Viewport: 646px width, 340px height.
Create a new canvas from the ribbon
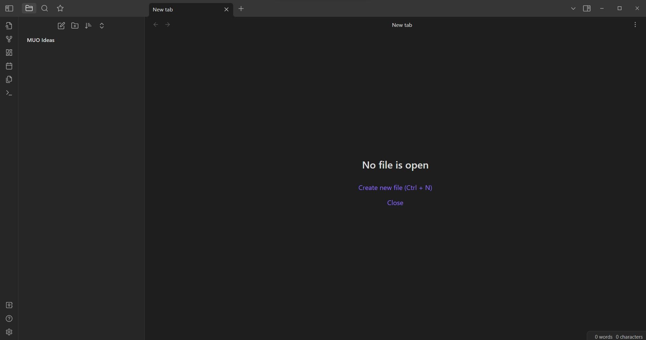[9, 53]
